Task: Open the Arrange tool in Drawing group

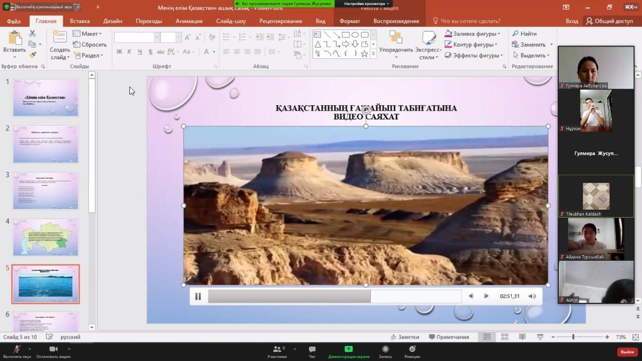Action: 396,45
